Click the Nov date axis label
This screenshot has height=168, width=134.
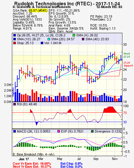pyautogui.click(x=115, y=159)
